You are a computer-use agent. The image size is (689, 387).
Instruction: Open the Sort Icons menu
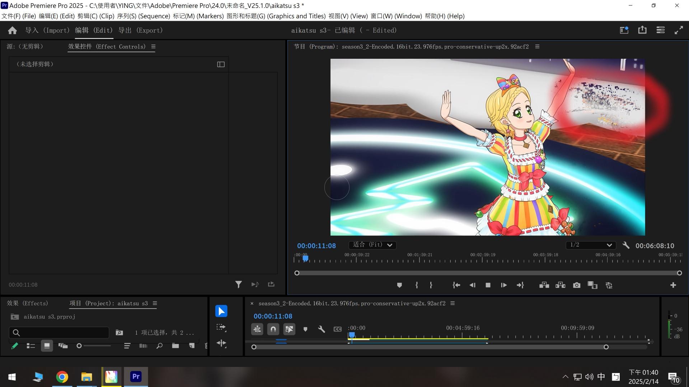coord(127,346)
